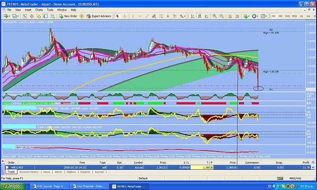Select the Crosshair tool
The height and width of the screenshot is (190, 317).
pyautogui.click(x=125, y=16)
